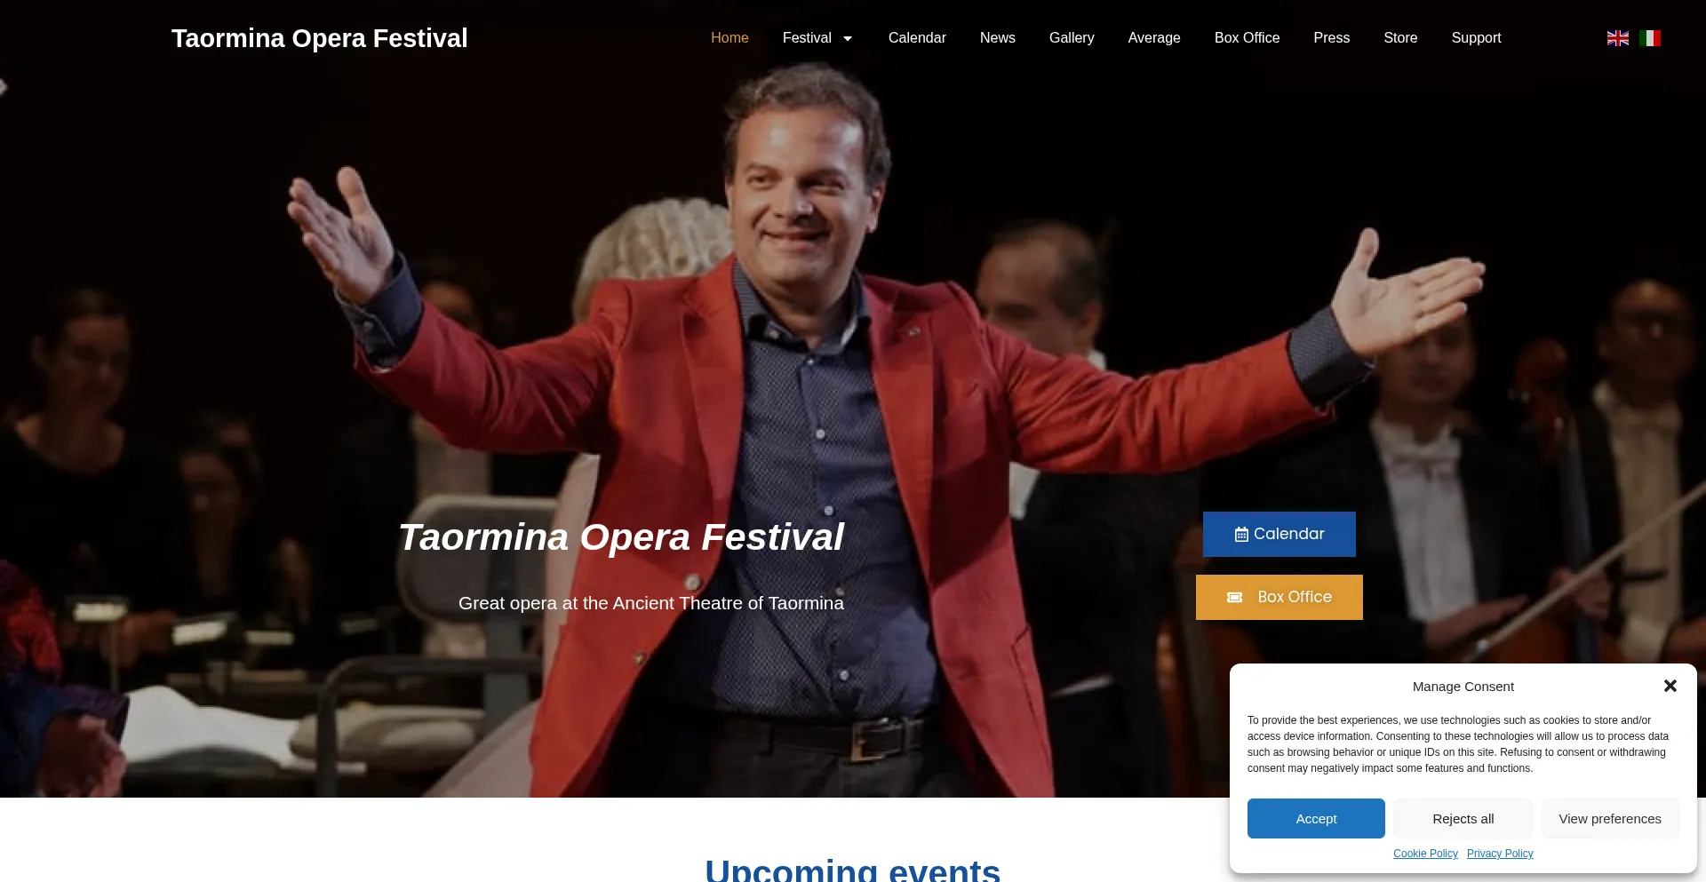Switch language to Italian flag icon
This screenshot has height=882, width=1706.
1650,38
